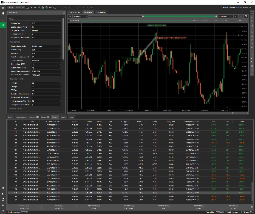Click the Volume (lots) stepper arrows
This screenshot has width=255, height=214.
coord(60,50)
